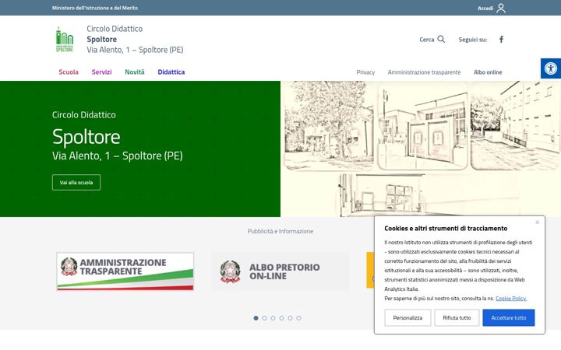561x350 pixels.
Task: Open the Didattica menu
Action: tap(171, 72)
